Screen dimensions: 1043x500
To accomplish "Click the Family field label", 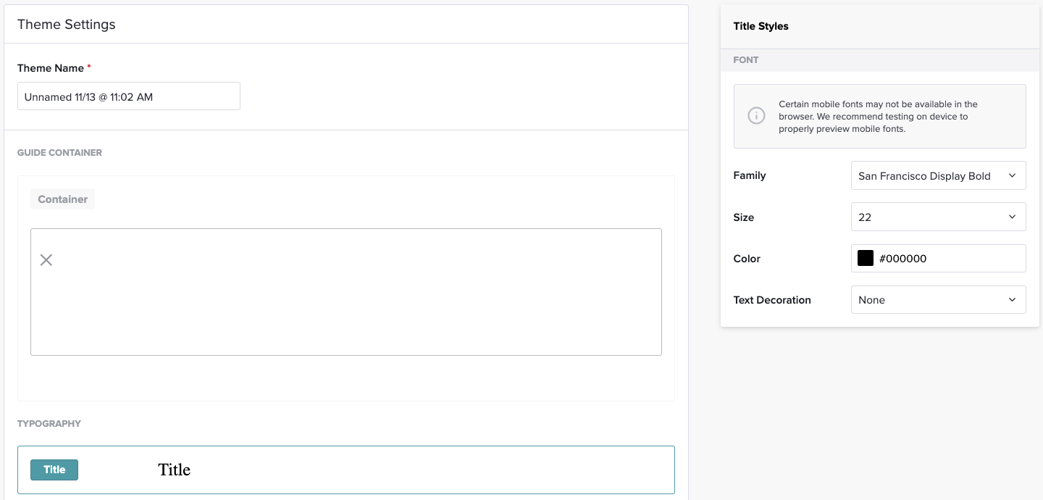I will click(x=750, y=175).
